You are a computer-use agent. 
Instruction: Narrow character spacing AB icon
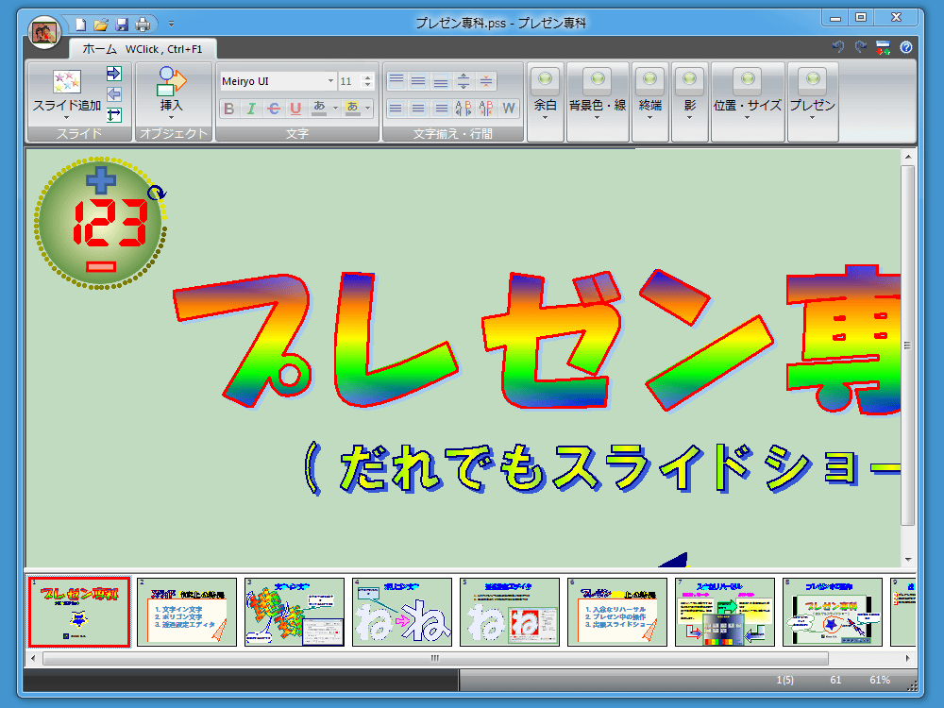(486, 109)
